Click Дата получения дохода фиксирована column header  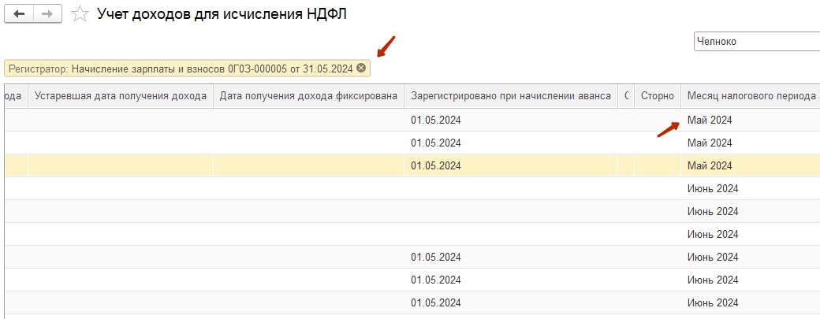pyautogui.click(x=308, y=96)
